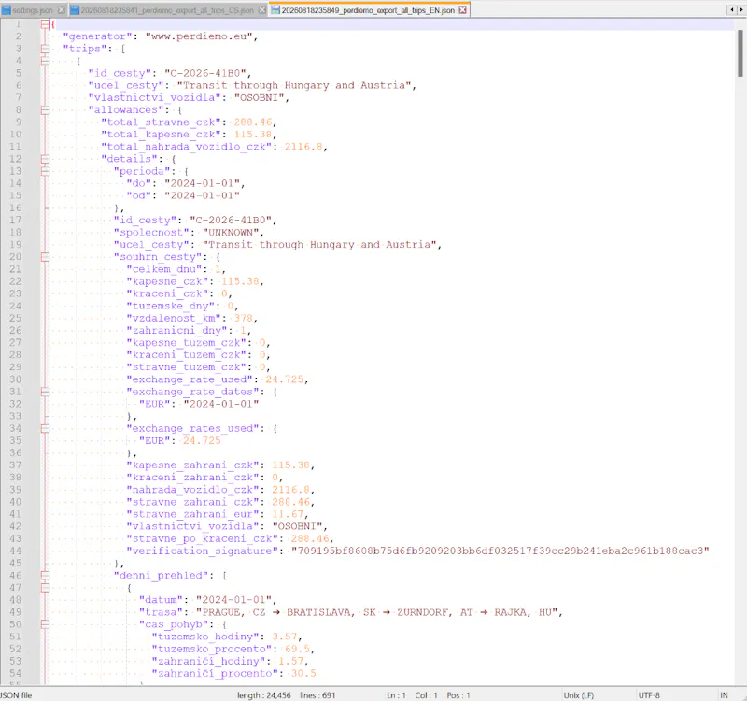Image resolution: width=747 pixels, height=701 pixels.
Task: Click the "celkem_dnu" key
Action: 164,269
